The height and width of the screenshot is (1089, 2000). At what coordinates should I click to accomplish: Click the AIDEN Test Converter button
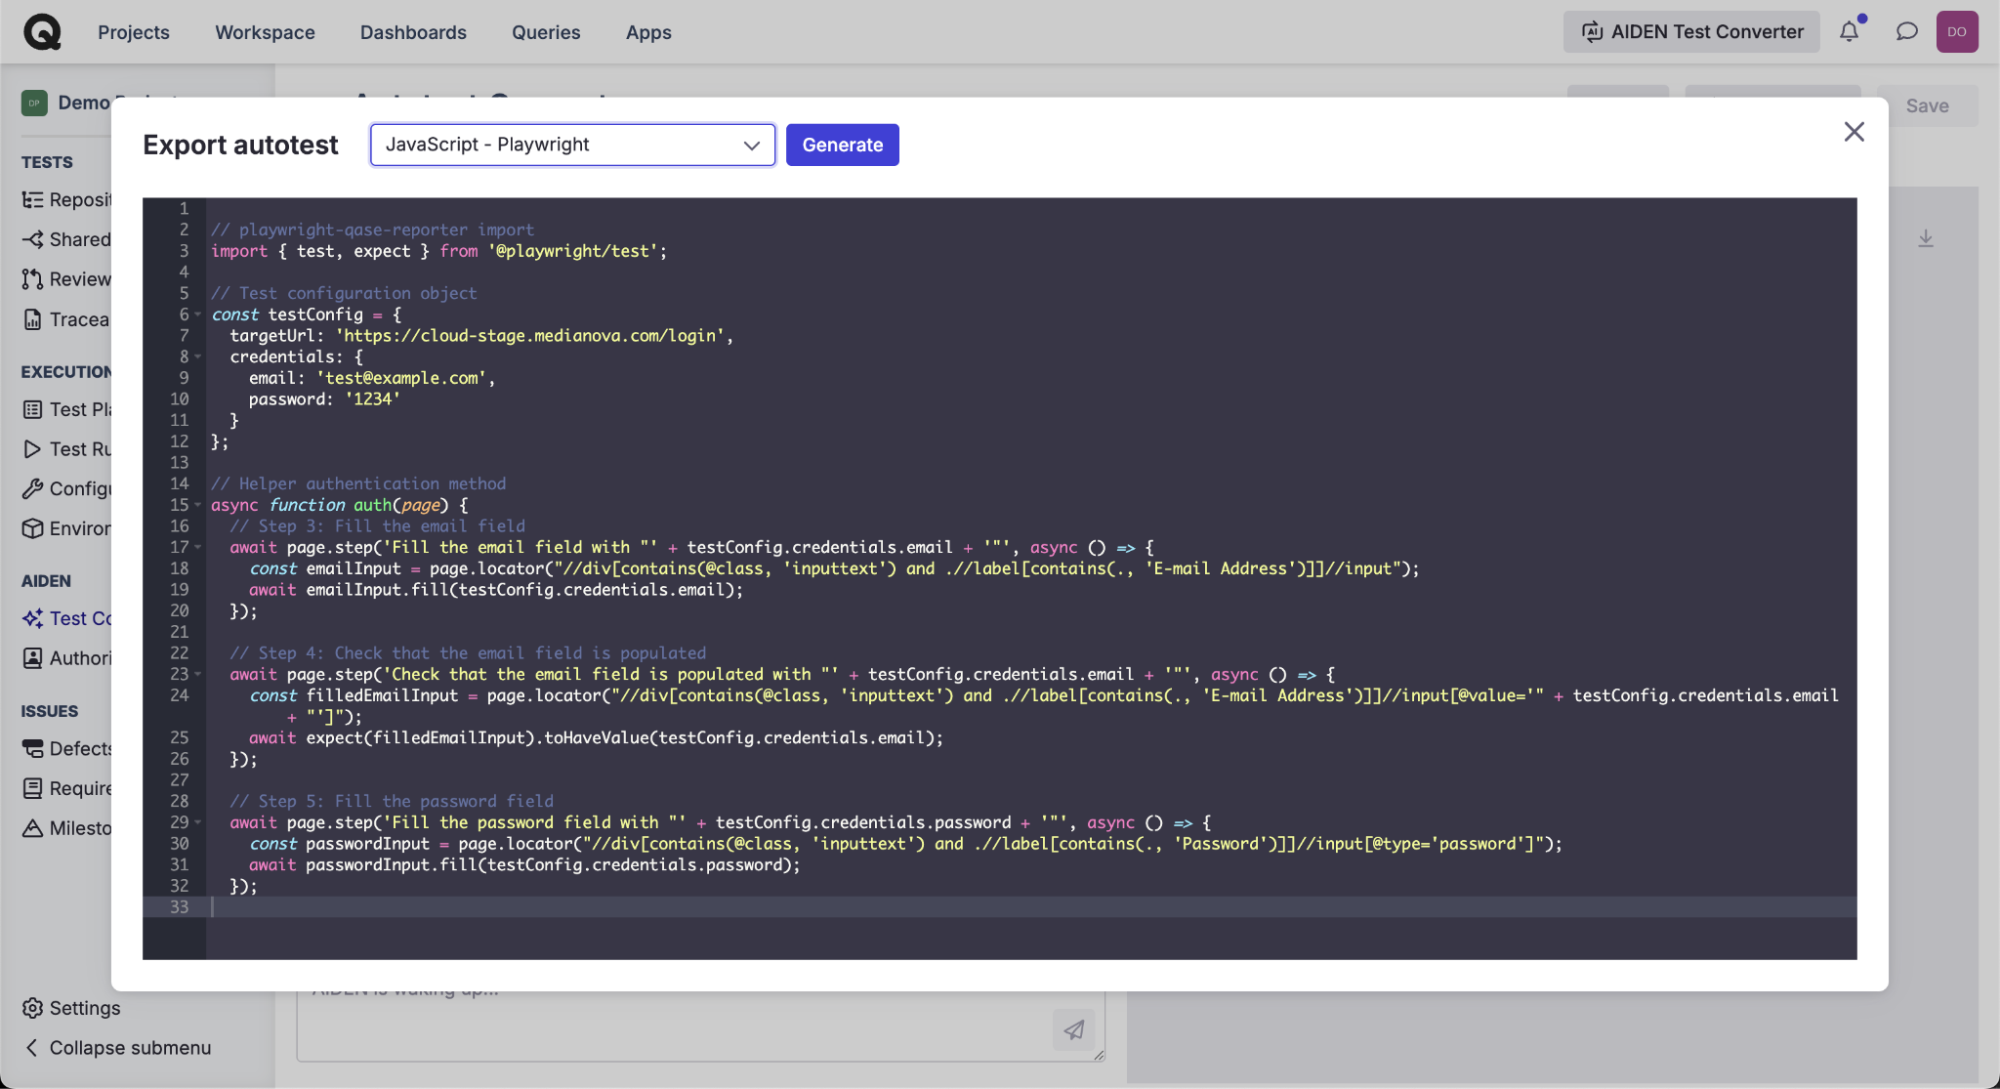pyautogui.click(x=1691, y=32)
